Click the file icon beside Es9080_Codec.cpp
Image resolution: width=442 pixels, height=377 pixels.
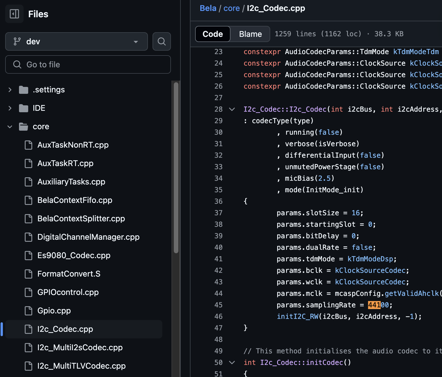coord(28,256)
